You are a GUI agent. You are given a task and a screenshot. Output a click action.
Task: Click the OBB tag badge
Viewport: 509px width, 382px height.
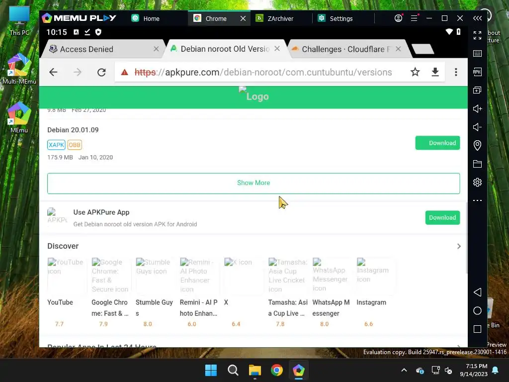click(x=75, y=145)
